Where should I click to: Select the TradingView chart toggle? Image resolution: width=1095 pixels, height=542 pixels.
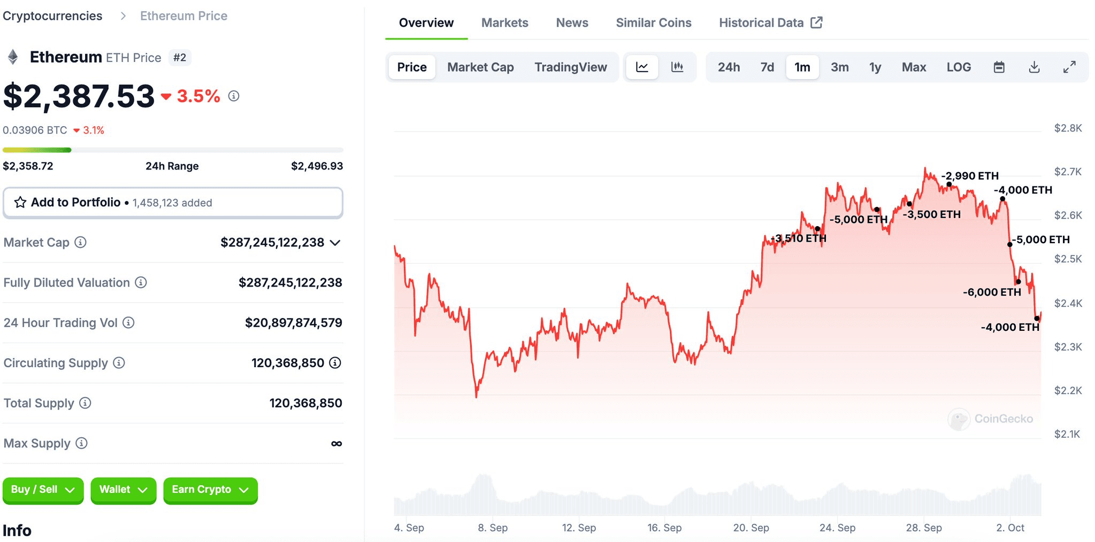point(570,67)
